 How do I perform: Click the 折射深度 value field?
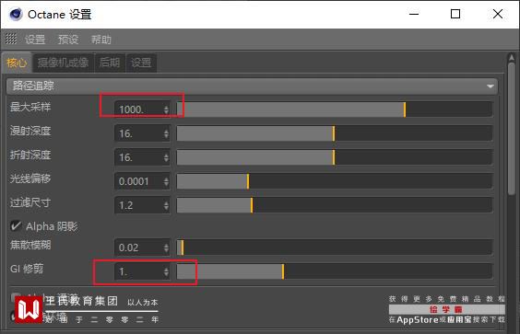click(143, 157)
